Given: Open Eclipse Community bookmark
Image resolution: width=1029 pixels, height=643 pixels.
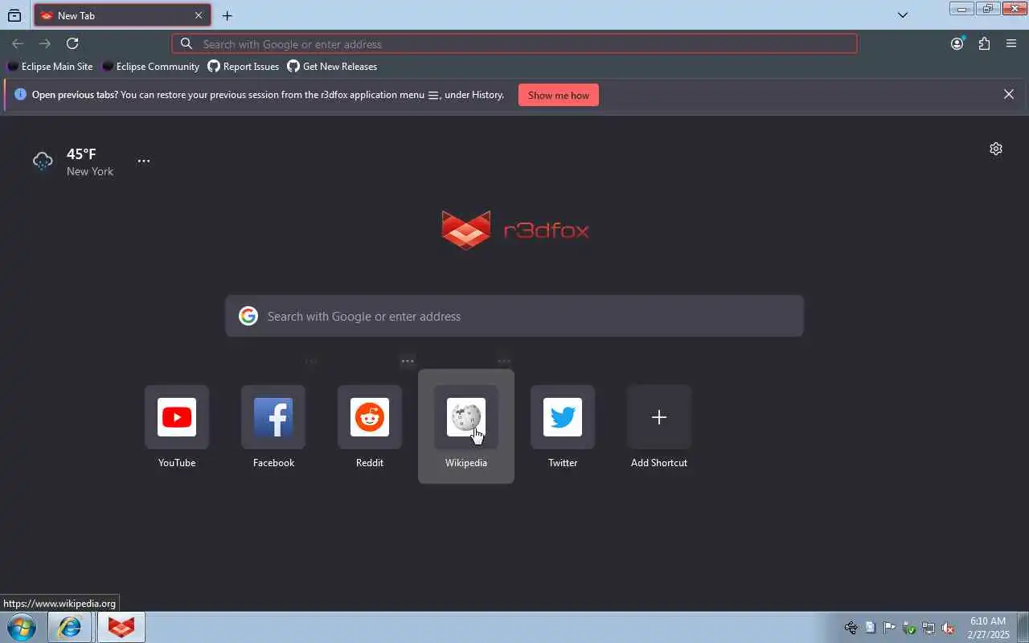Looking at the screenshot, I should pyautogui.click(x=150, y=67).
